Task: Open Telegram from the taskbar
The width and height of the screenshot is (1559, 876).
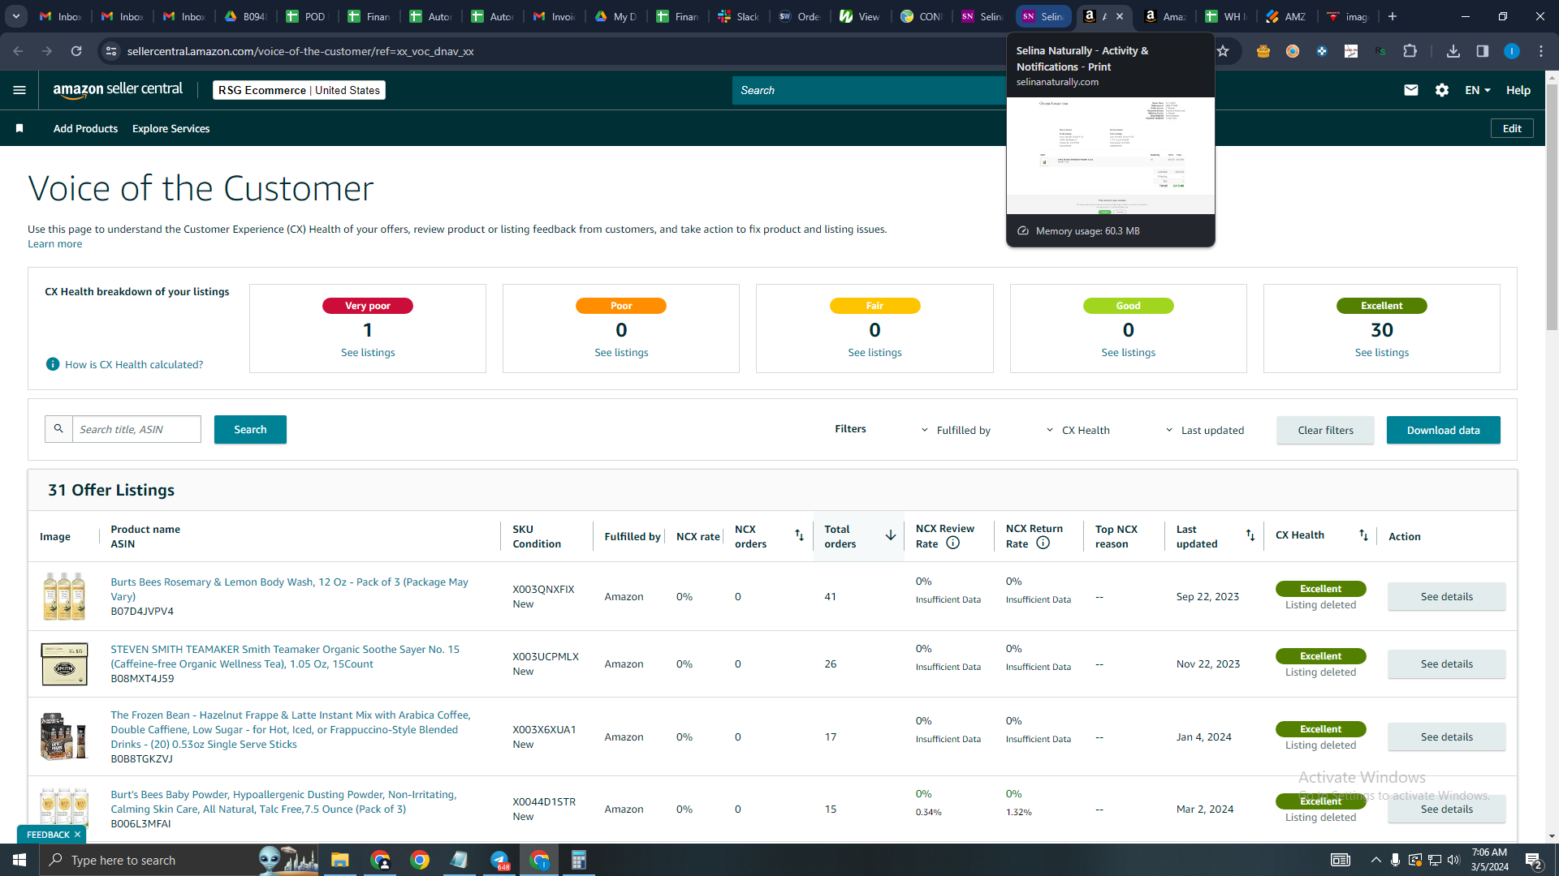Action: (x=499, y=860)
